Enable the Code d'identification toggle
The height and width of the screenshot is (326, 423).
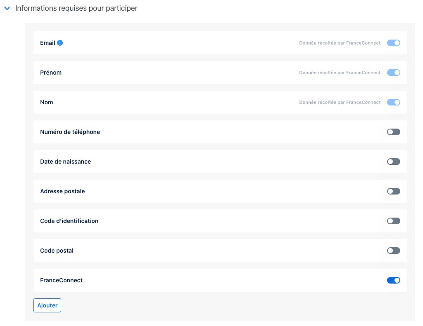point(393,221)
